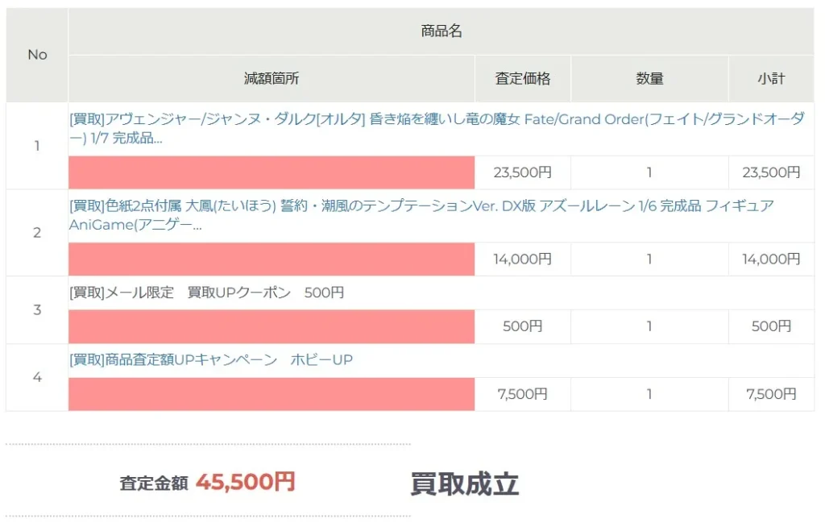This screenshot has width=825, height=527.
Task: Click the 14,000円 value in the 査定価格 column
Action: tap(522, 259)
